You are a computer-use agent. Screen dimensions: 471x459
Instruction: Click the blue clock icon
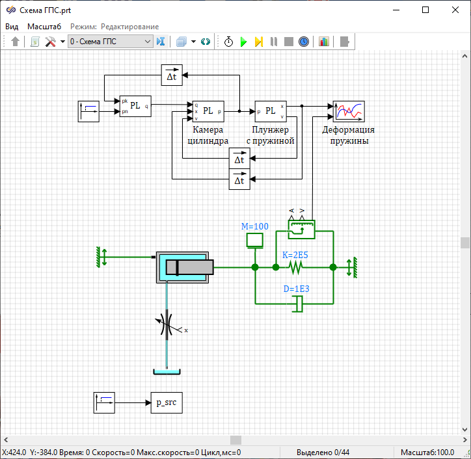tap(304, 42)
